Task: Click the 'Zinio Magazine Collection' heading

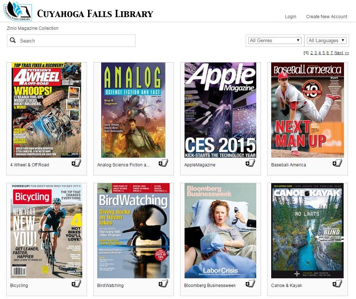Action: (33, 28)
